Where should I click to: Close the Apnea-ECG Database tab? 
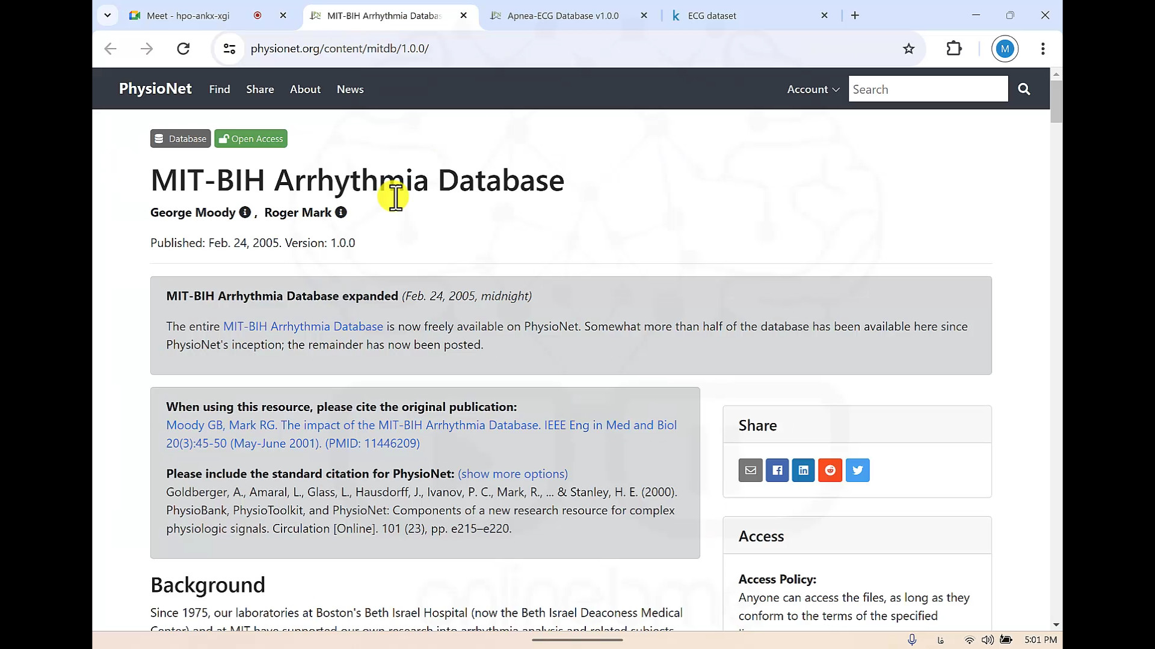(x=644, y=16)
